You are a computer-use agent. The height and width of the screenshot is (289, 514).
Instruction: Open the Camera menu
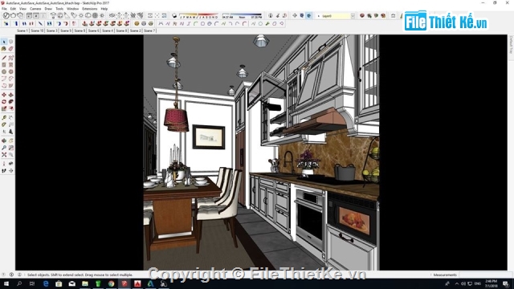tap(35, 9)
